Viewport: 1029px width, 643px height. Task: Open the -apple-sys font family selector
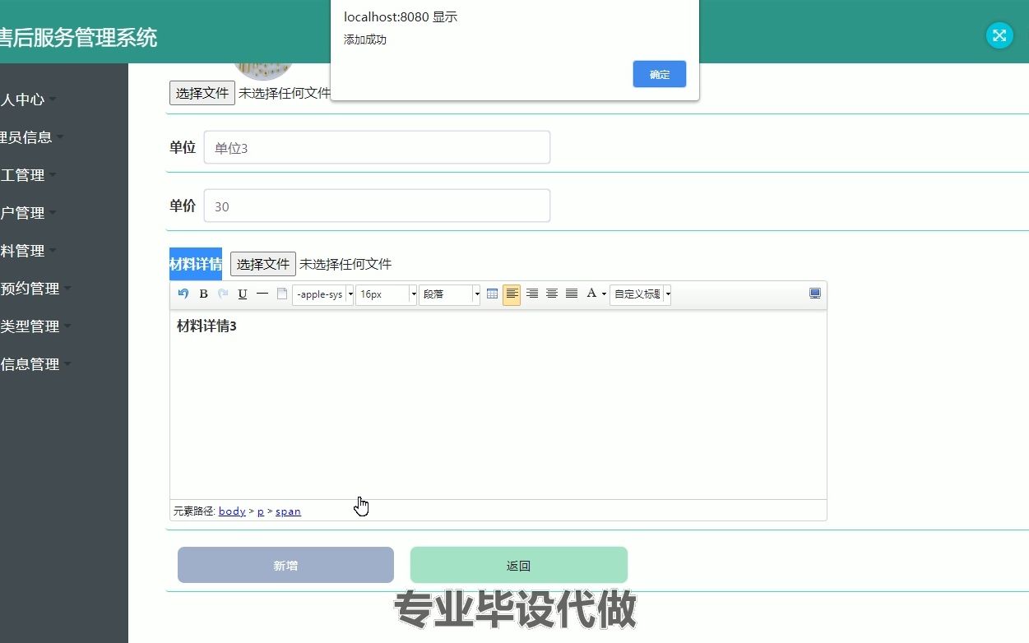pos(321,294)
